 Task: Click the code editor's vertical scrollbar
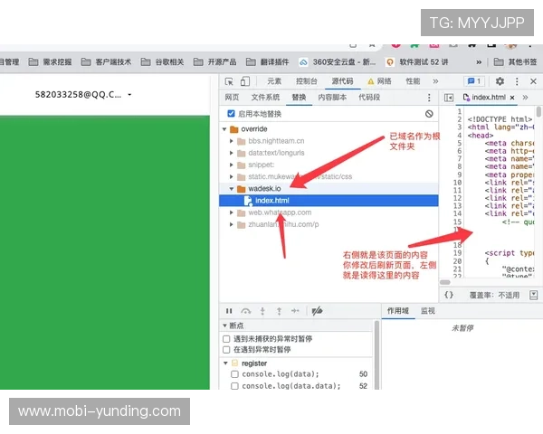tap(538, 111)
